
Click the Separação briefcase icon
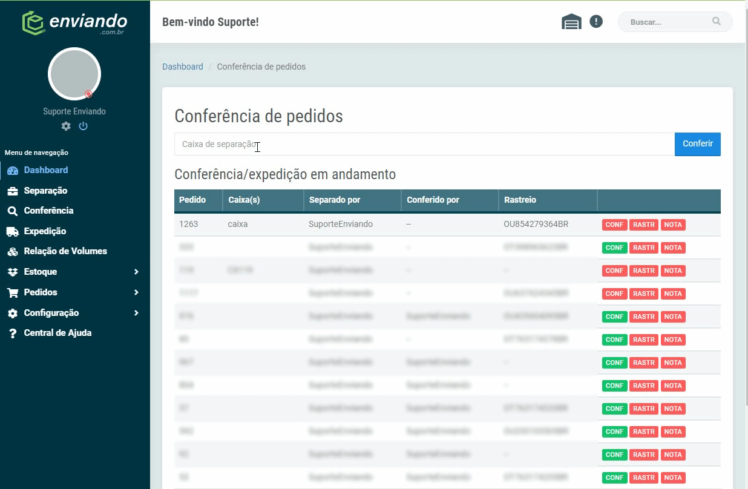click(13, 191)
